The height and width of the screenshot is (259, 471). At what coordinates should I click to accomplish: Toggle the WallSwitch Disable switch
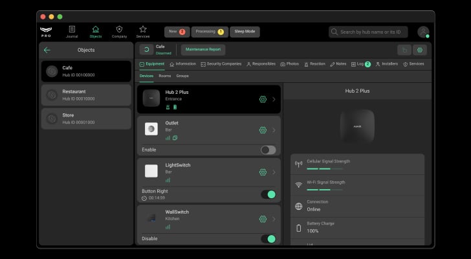268,238
